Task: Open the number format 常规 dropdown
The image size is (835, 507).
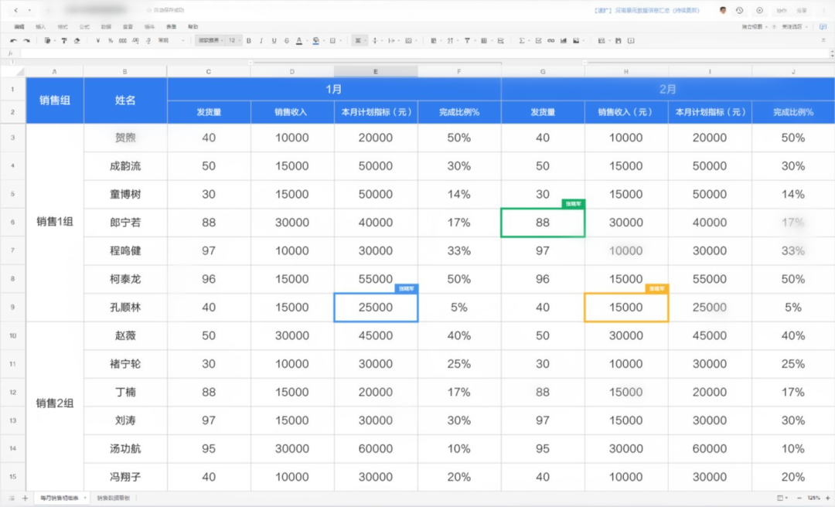Action: coord(171,40)
